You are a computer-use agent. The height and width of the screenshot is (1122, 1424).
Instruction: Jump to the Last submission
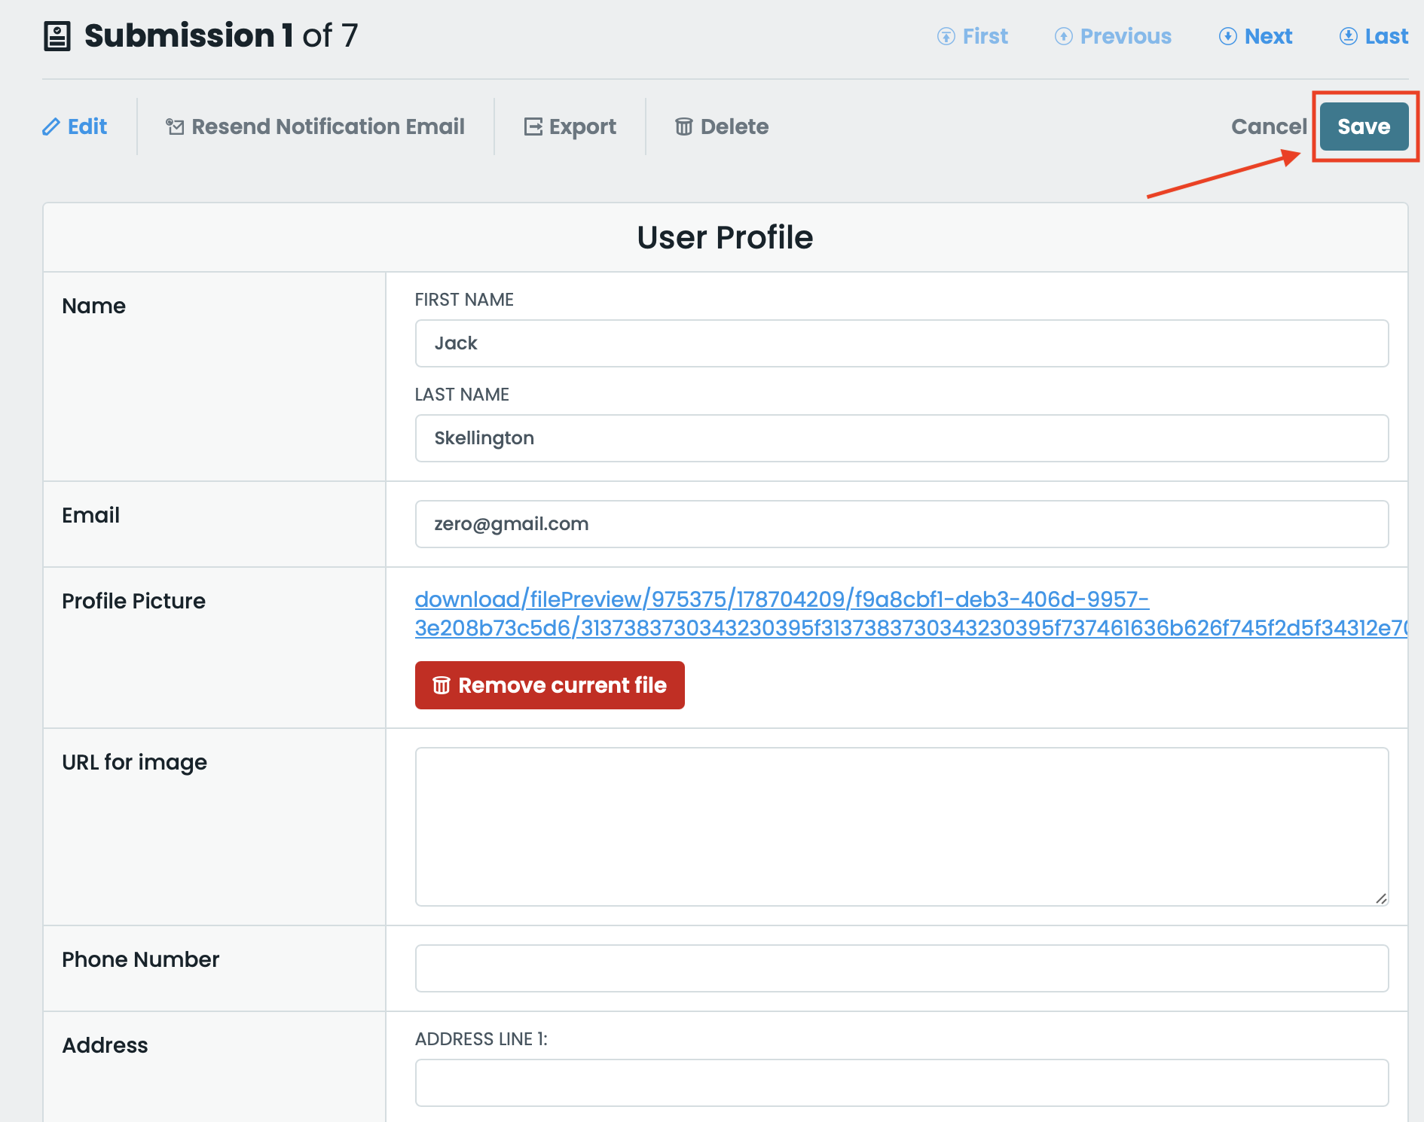tap(1386, 36)
